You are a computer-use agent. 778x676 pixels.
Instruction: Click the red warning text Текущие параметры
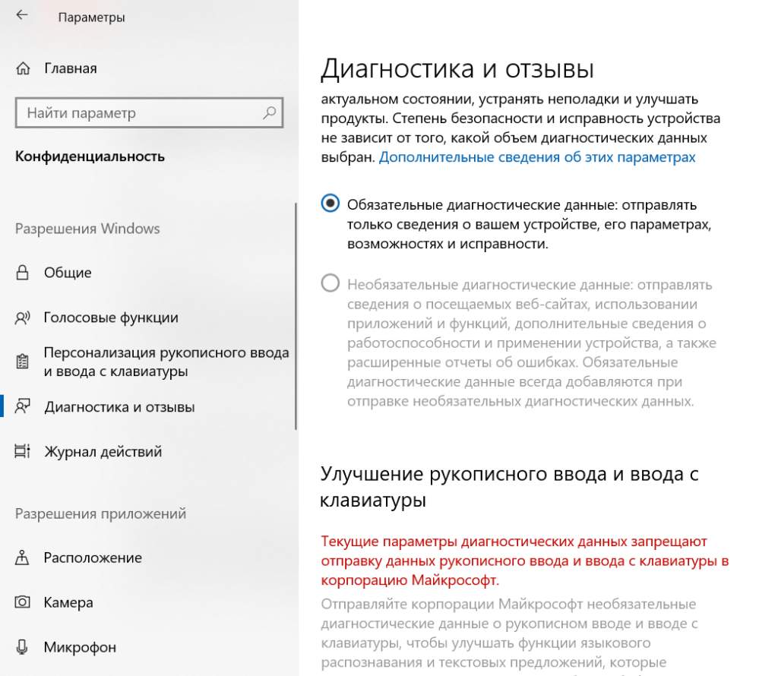pyautogui.click(x=525, y=561)
